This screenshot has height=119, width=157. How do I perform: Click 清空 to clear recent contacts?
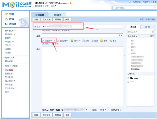click(x=152, y=36)
